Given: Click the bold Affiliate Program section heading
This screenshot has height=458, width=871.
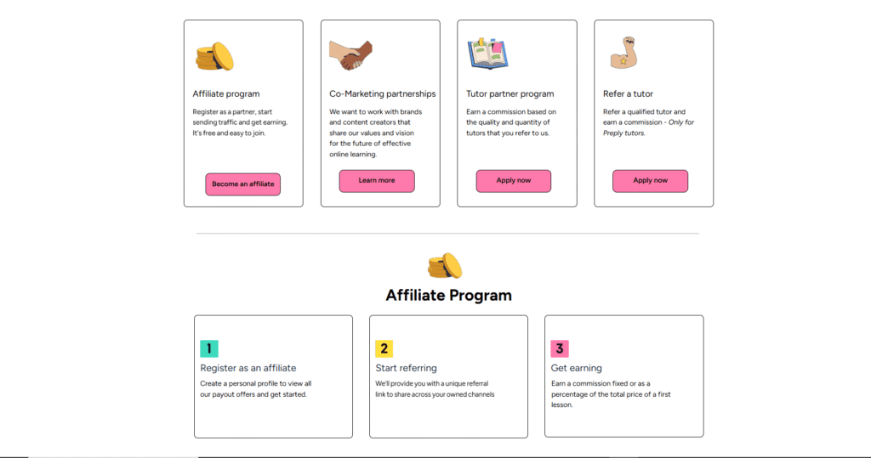Looking at the screenshot, I should 449,296.
